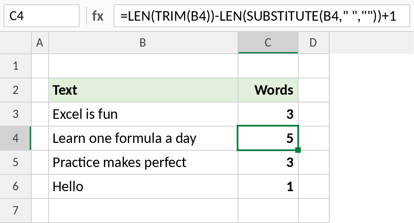Select row 3 header
Image resolution: width=414 pixels, height=223 pixels.
15,114
